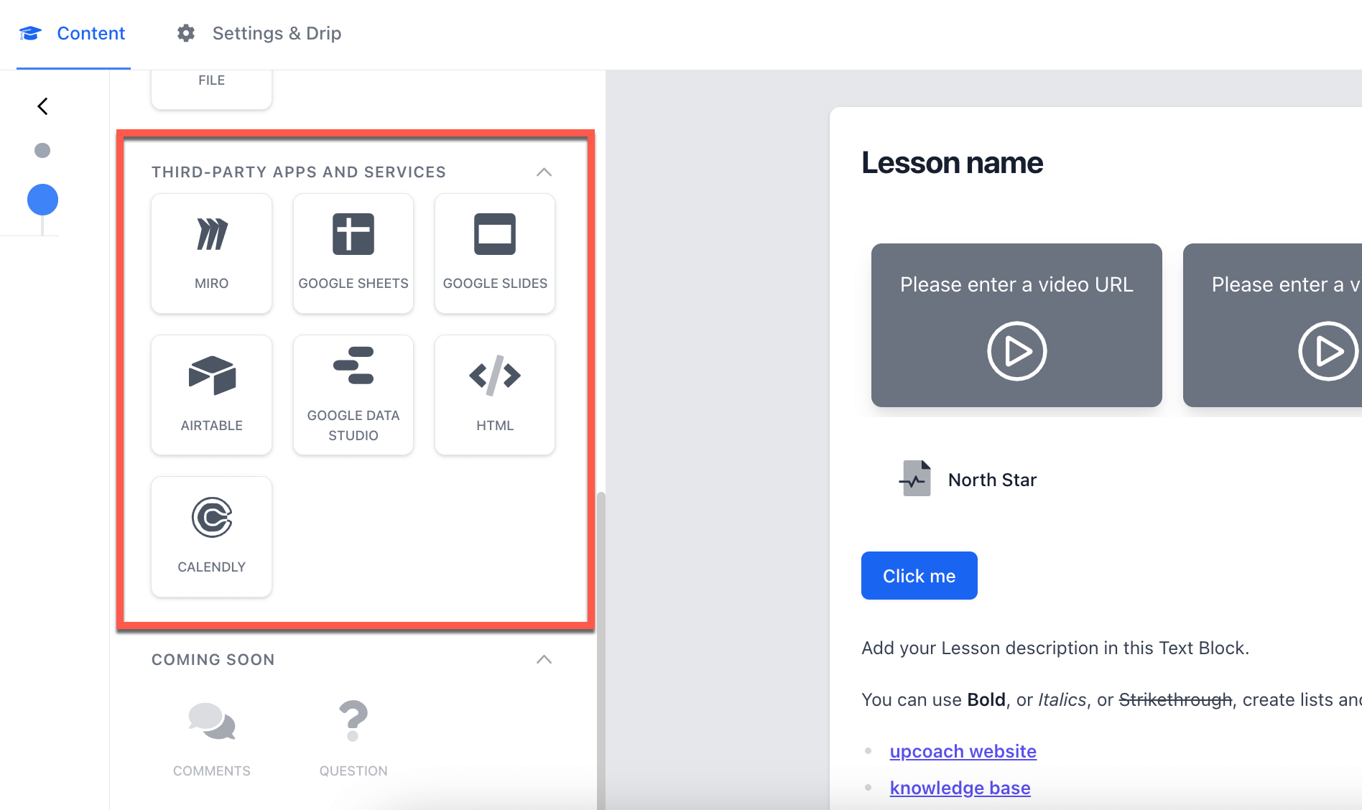The height and width of the screenshot is (810, 1362).
Task: Insert an Airtable block
Action: (211, 394)
